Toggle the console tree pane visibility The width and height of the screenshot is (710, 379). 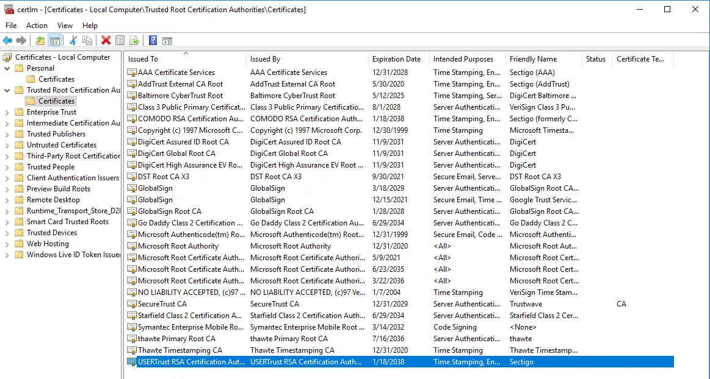(x=56, y=41)
